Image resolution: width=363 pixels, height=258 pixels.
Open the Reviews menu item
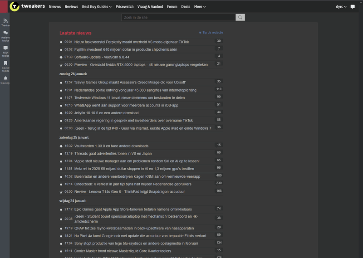coord(71,7)
